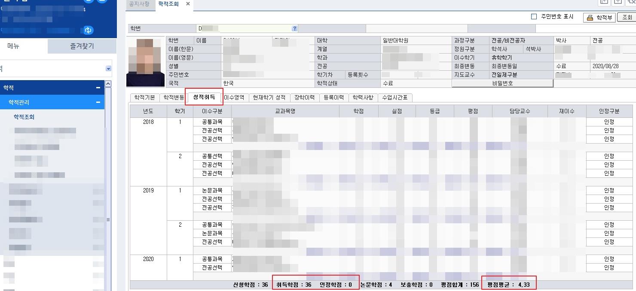Click the rightmost icon in the top-right corner
The width and height of the screenshot is (636, 291).
click(x=630, y=2)
